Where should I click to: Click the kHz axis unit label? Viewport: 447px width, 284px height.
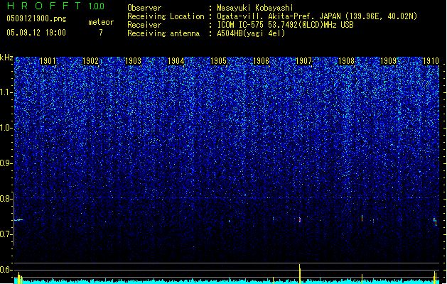tap(6, 58)
